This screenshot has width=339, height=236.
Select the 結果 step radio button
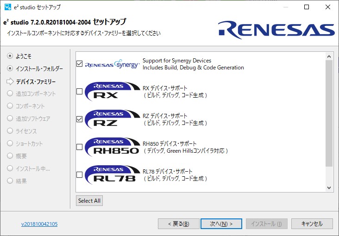coord(10,180)
